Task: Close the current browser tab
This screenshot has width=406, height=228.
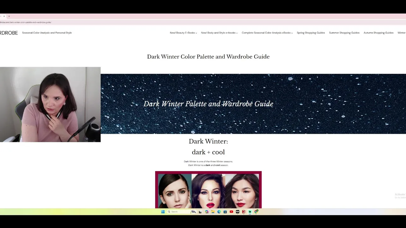Action: [4, 16]
